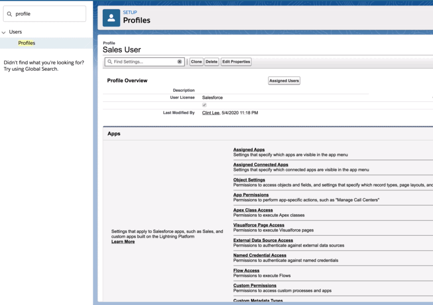This screenshot has width=433, height=305.
Task: Click the Profile Overview heading
Action: click(x=127, y=81)
